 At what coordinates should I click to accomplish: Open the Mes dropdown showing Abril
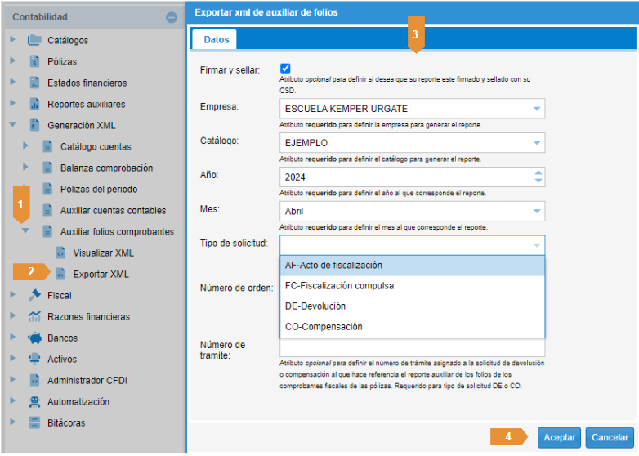pyautogui.click(x=536, y=211)
